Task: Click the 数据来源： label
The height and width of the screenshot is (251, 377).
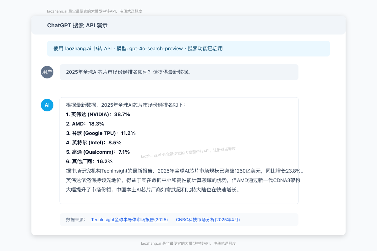Action: click(76, 220)
